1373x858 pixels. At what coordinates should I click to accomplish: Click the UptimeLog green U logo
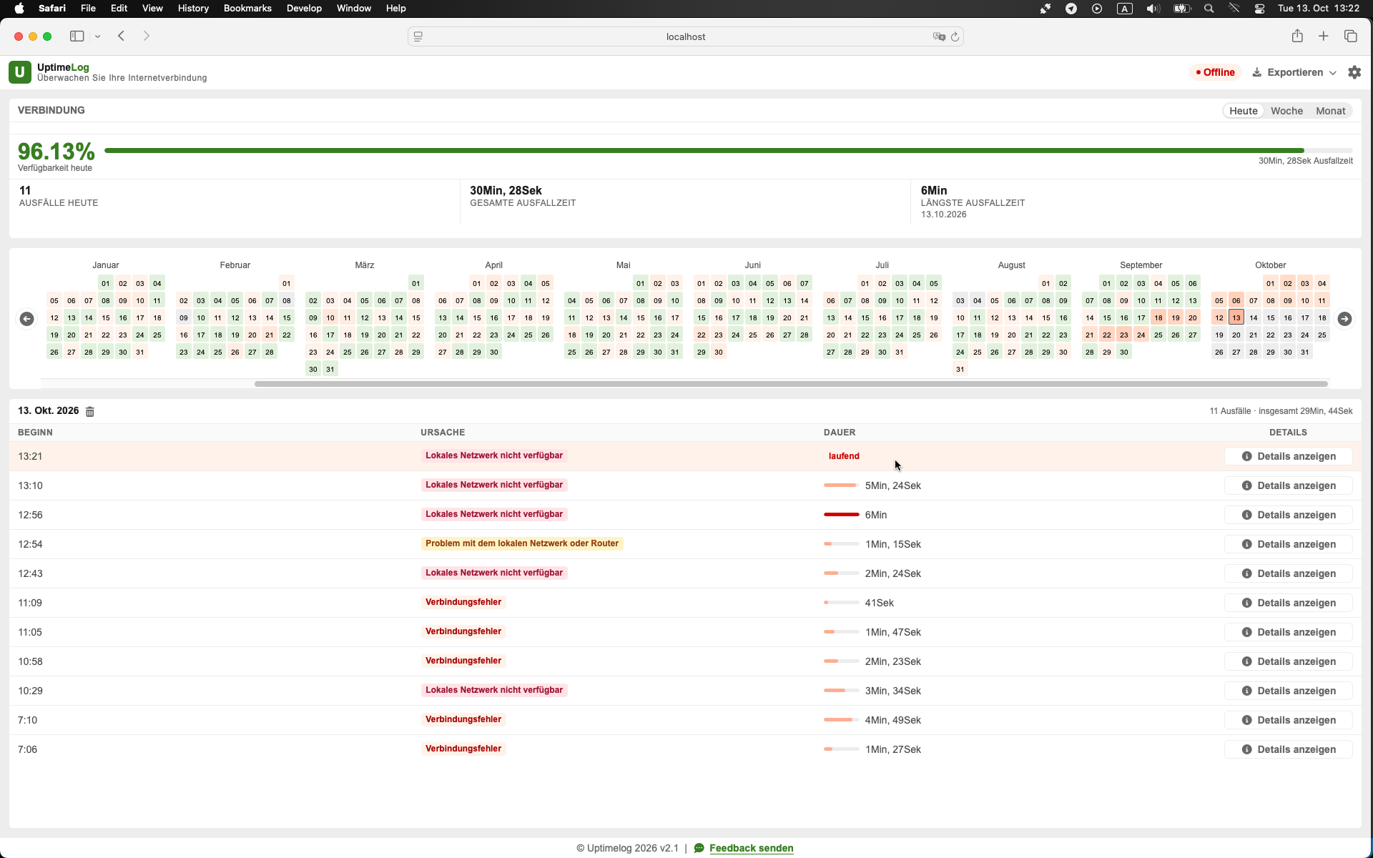(19, 72)
